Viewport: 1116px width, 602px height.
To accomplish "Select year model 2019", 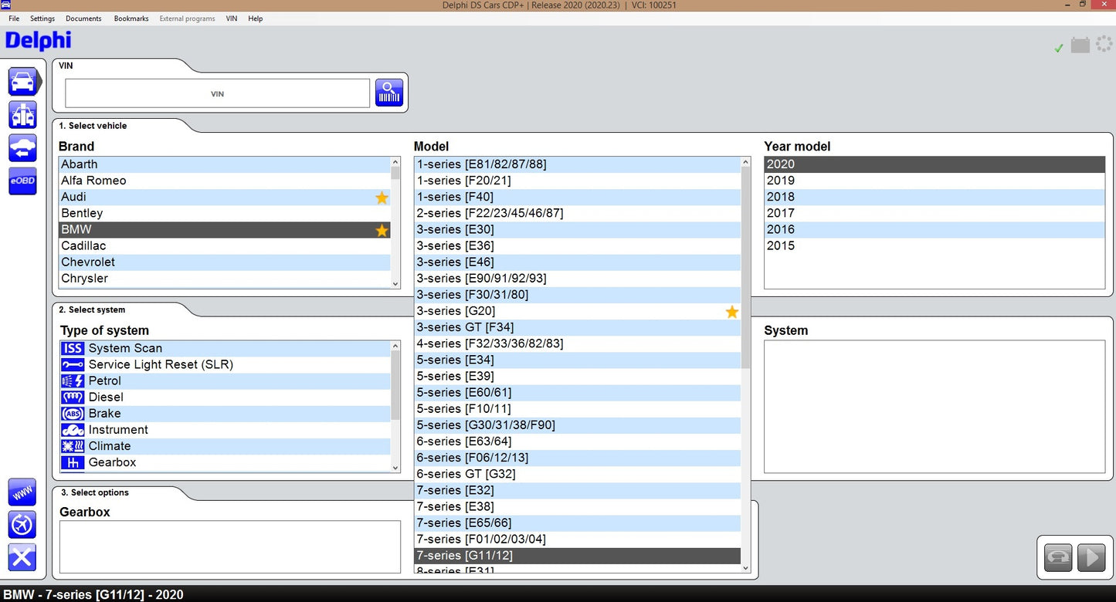I will (935, 181).
